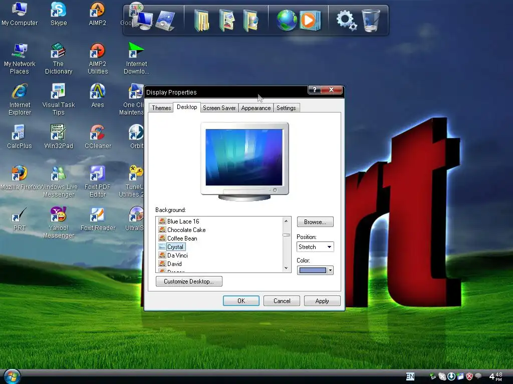Select Coffee Bean background
The width and height of the screenshot is (513, 384).
[x=182, y=238]
